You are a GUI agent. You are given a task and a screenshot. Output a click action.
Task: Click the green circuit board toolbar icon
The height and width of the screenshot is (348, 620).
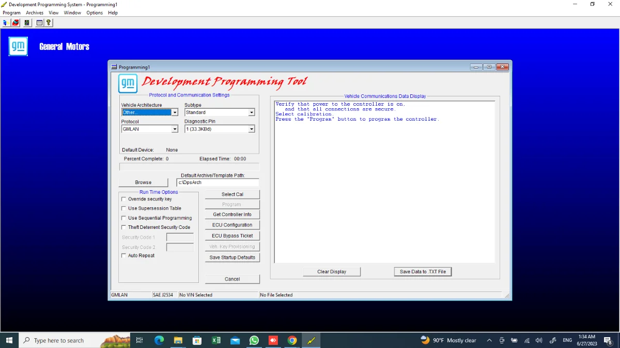27,23
